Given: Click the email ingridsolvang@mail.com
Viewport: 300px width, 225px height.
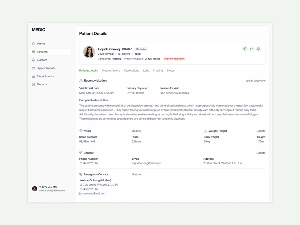Looking at the screenshot, I should (146, 163).
